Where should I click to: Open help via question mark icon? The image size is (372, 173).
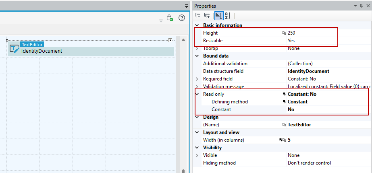click(181, 18)
